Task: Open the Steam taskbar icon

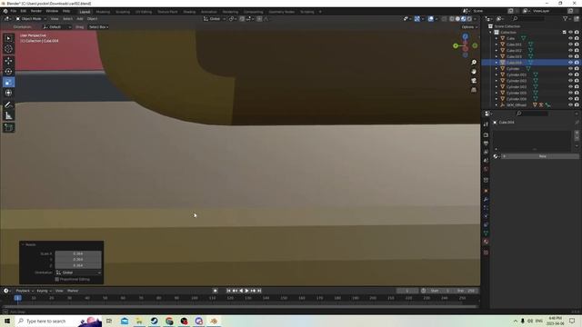Action: [154, 321]
